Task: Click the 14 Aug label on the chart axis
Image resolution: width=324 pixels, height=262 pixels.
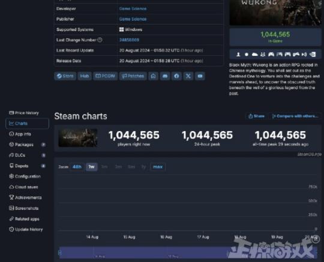Action: (x=92, y=237)
